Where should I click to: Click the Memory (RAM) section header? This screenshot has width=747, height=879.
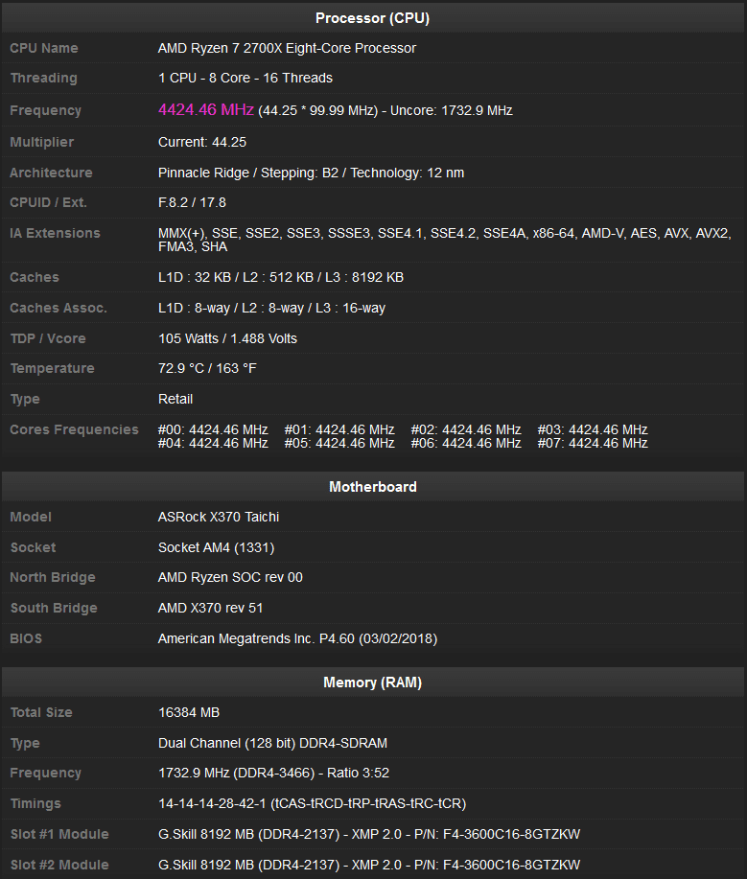click(x=372, y=682)
